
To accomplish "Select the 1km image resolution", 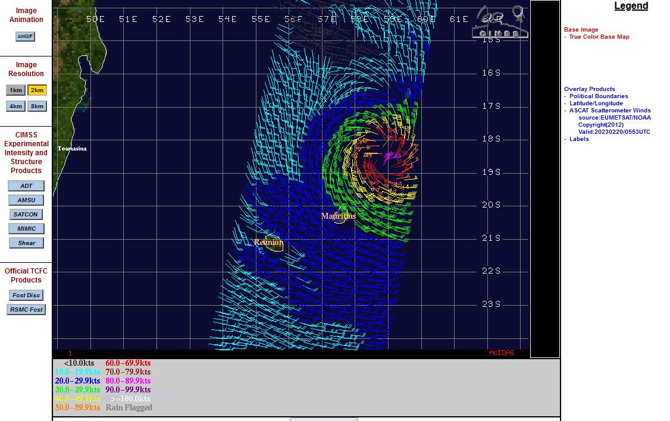I will coord(16,90).
